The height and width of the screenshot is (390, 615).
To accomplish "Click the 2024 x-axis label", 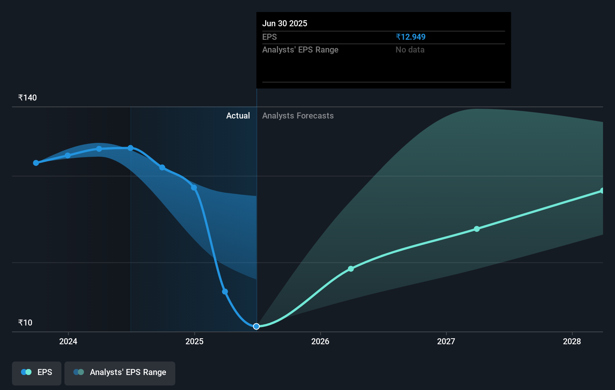I will click(x=68, y=341).
